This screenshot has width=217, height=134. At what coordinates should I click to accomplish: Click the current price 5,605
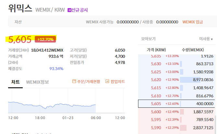pos(20,40)
